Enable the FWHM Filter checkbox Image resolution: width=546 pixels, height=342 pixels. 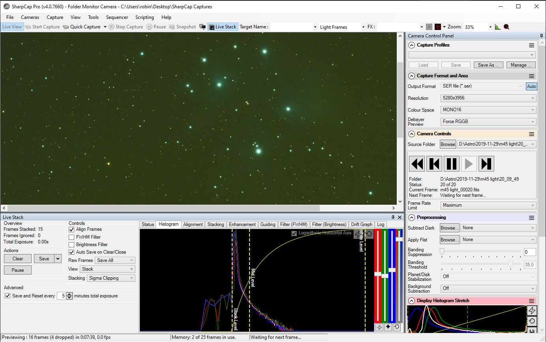click(x=71, y=237)
